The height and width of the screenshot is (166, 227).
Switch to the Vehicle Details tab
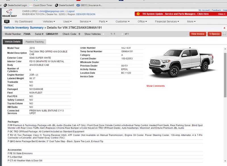click(x=13, y=42)
